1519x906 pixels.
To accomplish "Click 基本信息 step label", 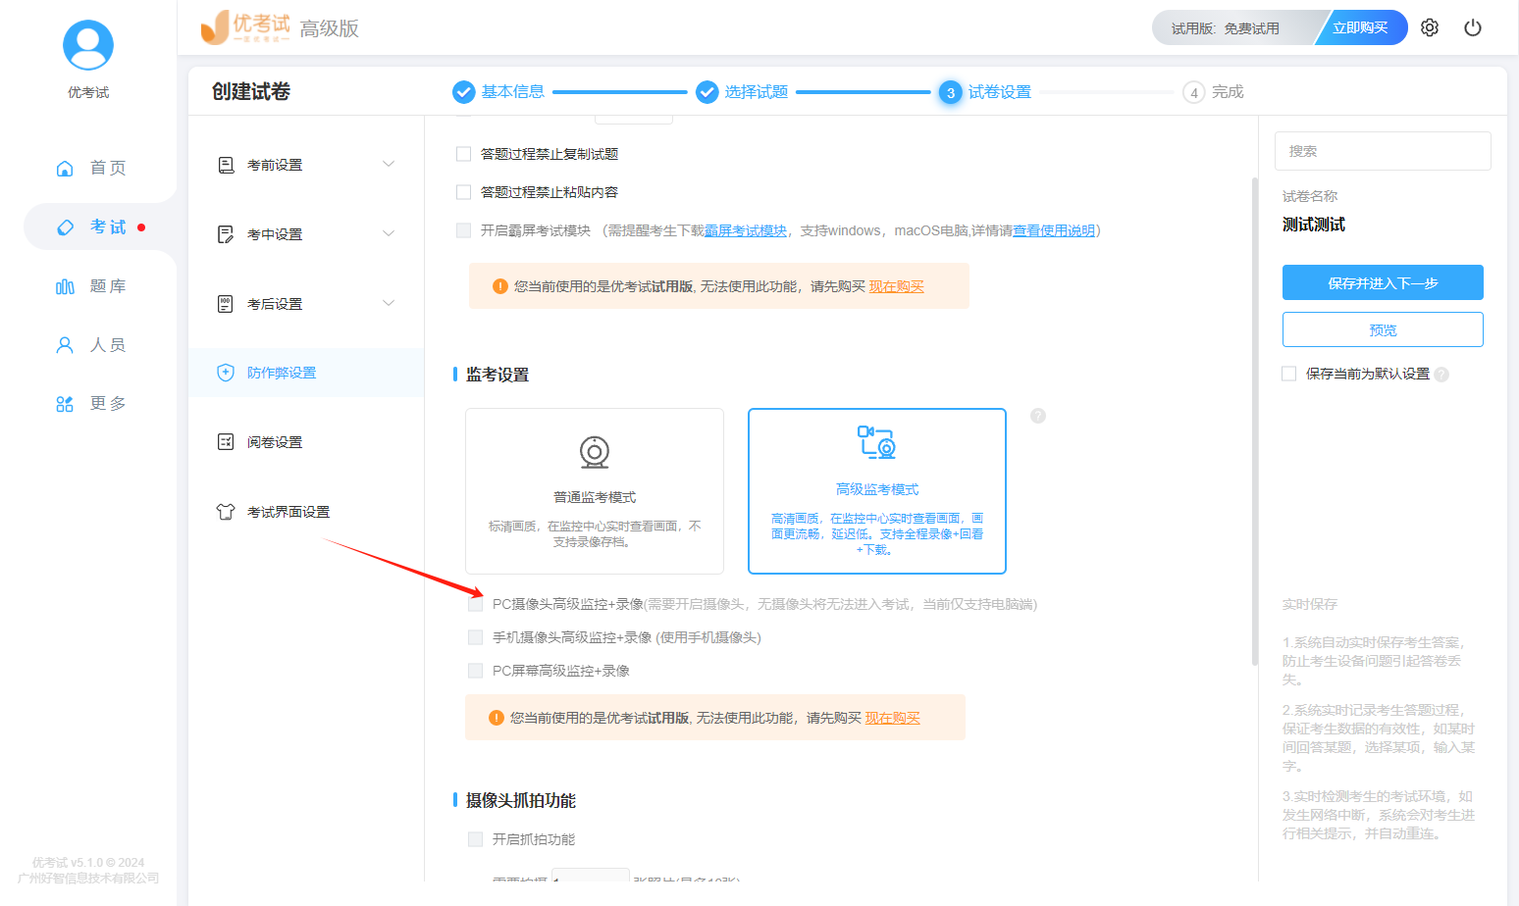I will point(513,92).
